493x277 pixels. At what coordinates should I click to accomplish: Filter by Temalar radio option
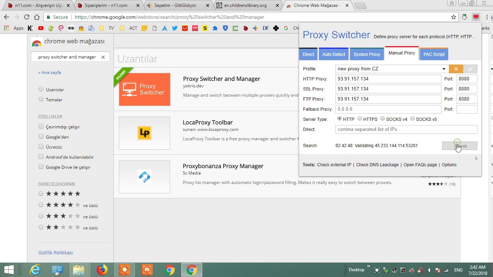41,99
